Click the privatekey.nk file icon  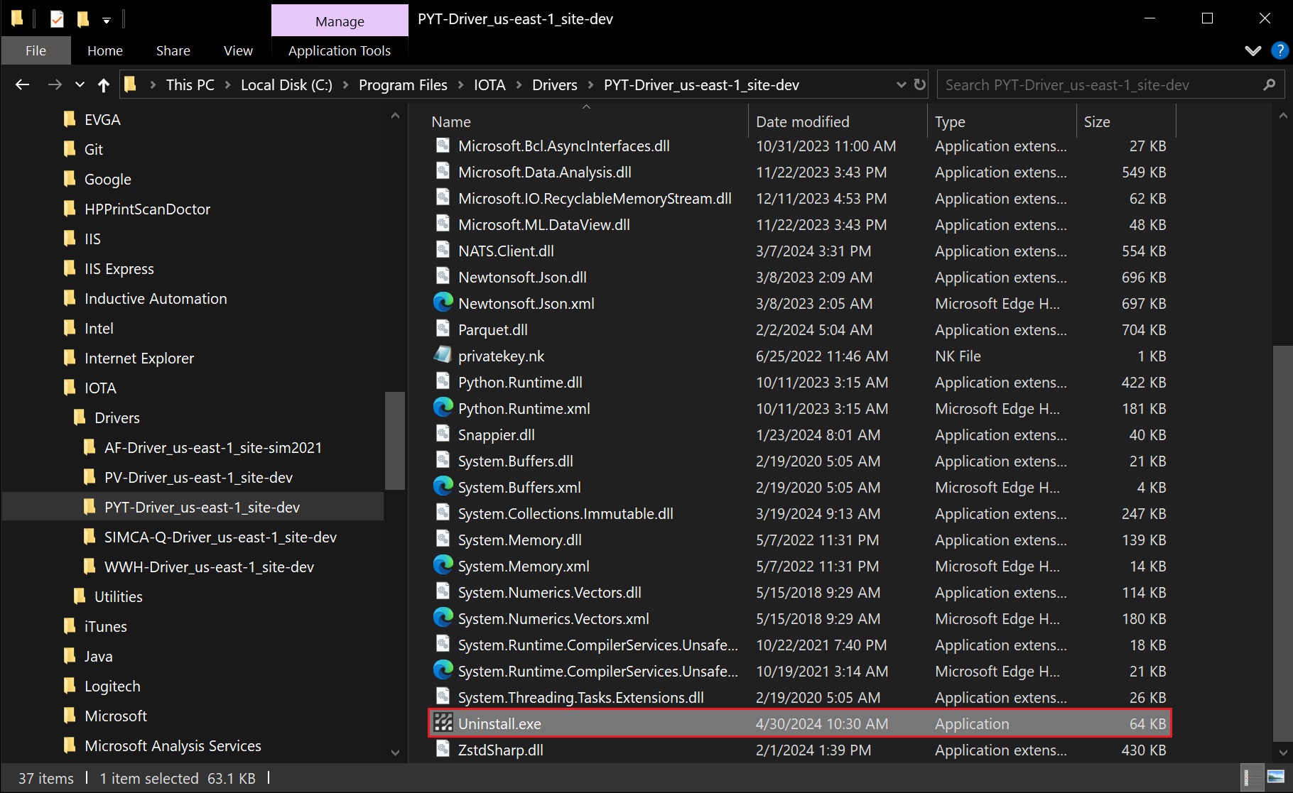pyautogui.click(x=443, y=355)
